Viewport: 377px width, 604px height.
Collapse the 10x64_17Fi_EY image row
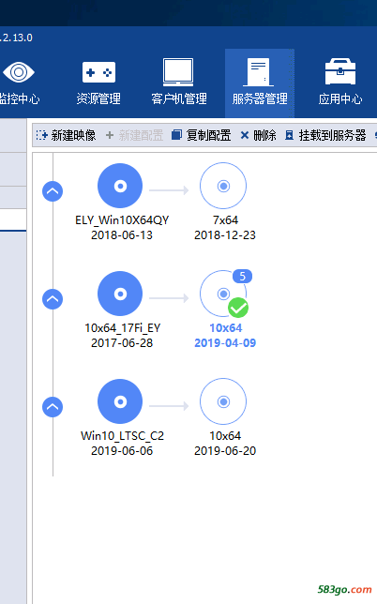point(53,299)
